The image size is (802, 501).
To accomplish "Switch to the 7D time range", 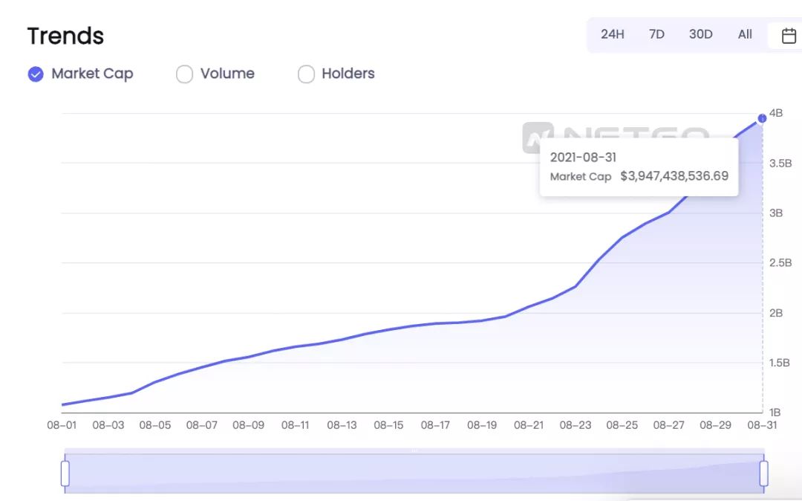I will pos(656,34).
